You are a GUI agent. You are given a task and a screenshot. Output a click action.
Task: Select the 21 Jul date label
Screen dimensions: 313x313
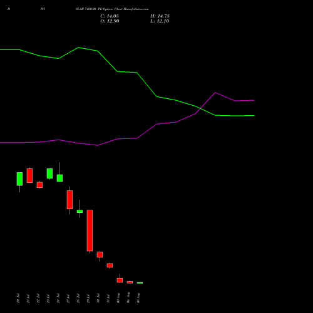[28, 298]
